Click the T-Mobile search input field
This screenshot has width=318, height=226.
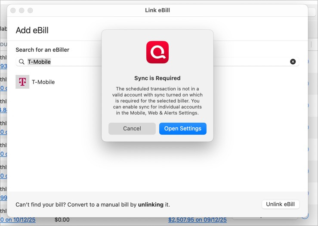click(157, 62)
